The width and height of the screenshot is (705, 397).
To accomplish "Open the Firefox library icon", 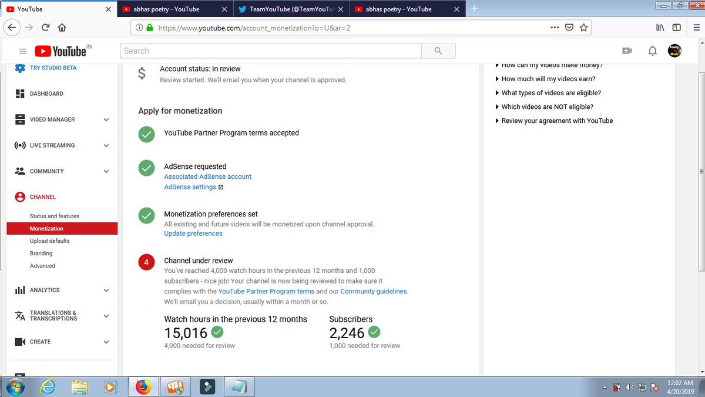I will [x=660, y=28].
